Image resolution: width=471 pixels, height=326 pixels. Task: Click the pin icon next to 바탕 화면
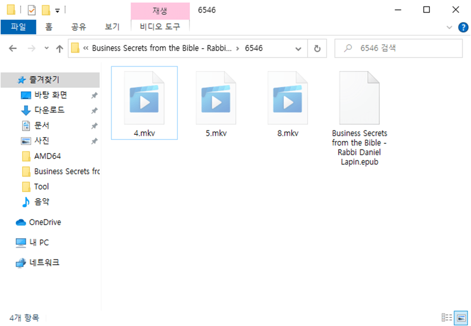tap(94, 96)
